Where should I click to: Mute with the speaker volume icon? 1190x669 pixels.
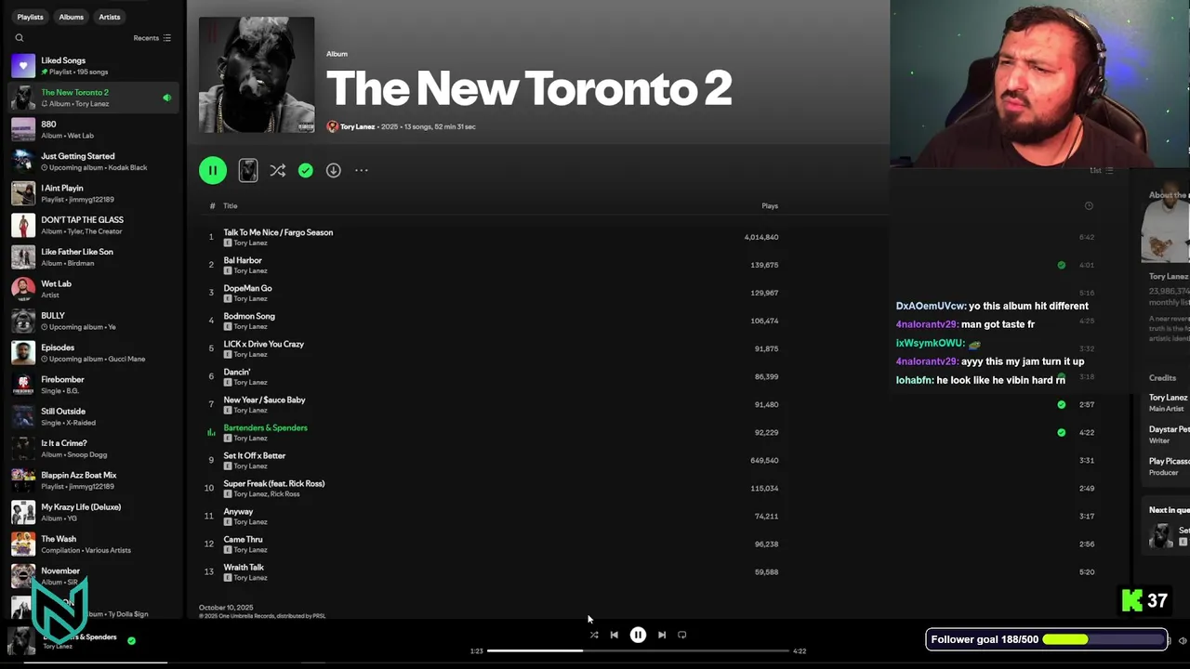click(x=1183, y=640)
